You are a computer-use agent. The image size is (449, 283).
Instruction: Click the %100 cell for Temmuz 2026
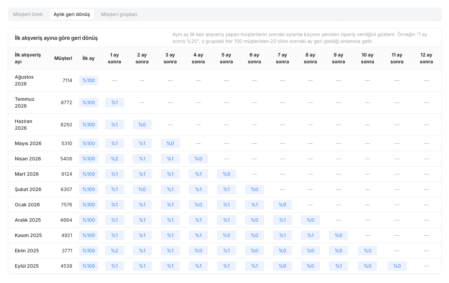89,103
